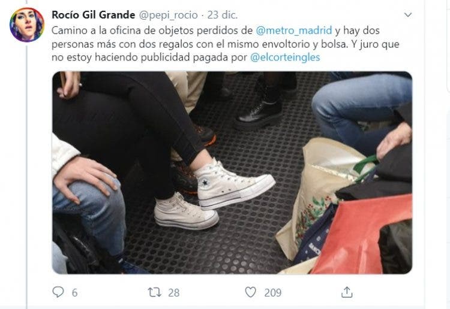Image resolution: width=450 pixels, height=309 pixels.
Task: Open the share tweet upload icon
Action: coord(347,292)
